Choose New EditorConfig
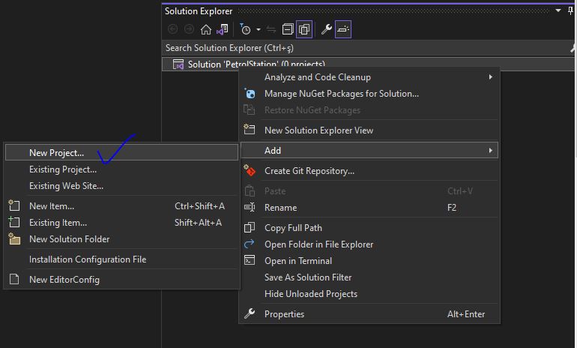Screen dimensions: 577x348 pyautogui.click(x=122, y=280)
